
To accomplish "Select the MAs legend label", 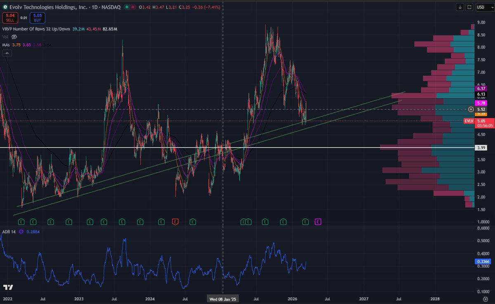I will 6,45.
